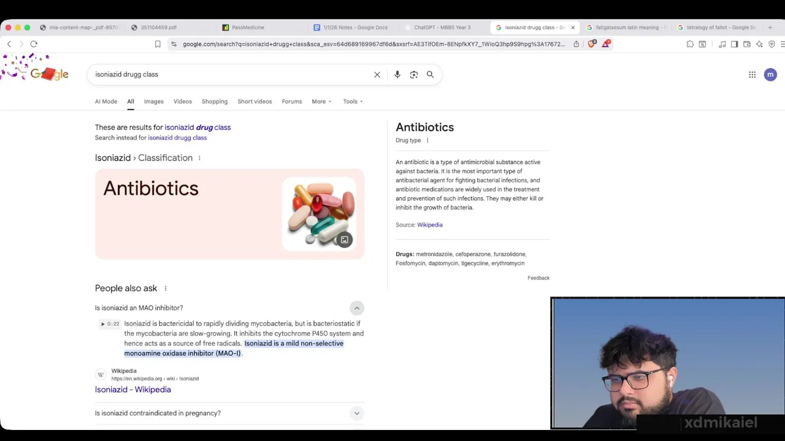The width and height of the screenshot is (785, 441).
Task: Search by image with the Lens icon
Action: click(414, 75)
